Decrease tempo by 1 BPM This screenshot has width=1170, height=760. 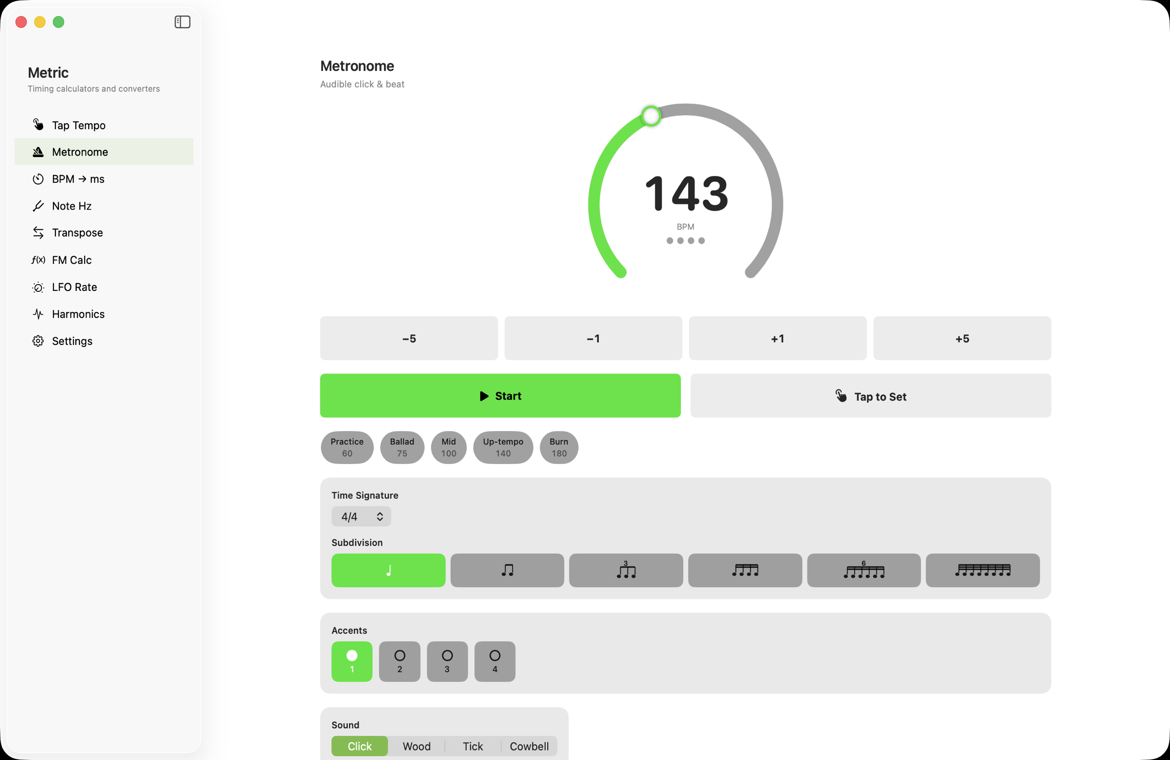point(593,338)
